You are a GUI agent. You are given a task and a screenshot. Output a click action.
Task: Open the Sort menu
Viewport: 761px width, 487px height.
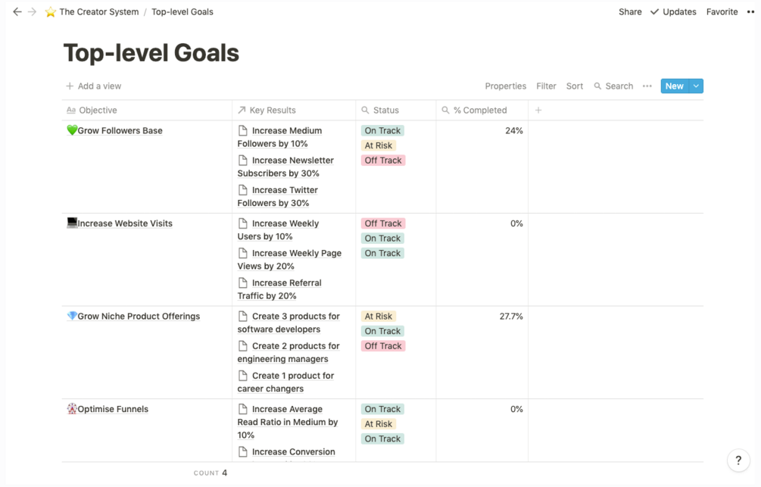pos(575,86)
